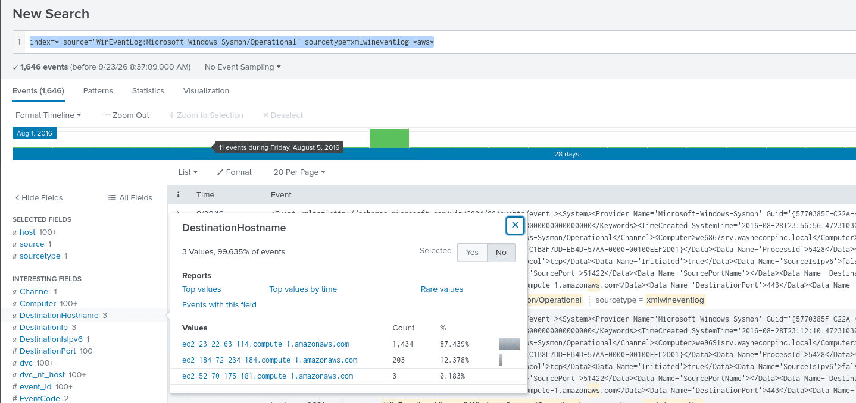Set Selected to No
The width and height of the screenshot is (856, 403).
pyautogui.click(x=501, y=252)
